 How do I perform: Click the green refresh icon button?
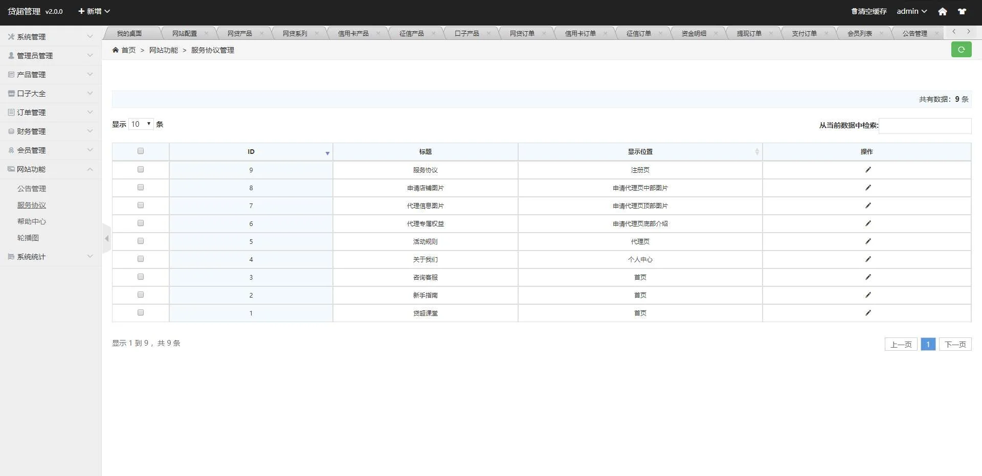tap(961, 50)
